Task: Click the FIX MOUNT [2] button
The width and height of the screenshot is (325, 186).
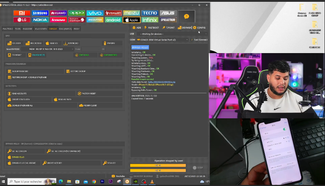Action: (x=36, y=55)
